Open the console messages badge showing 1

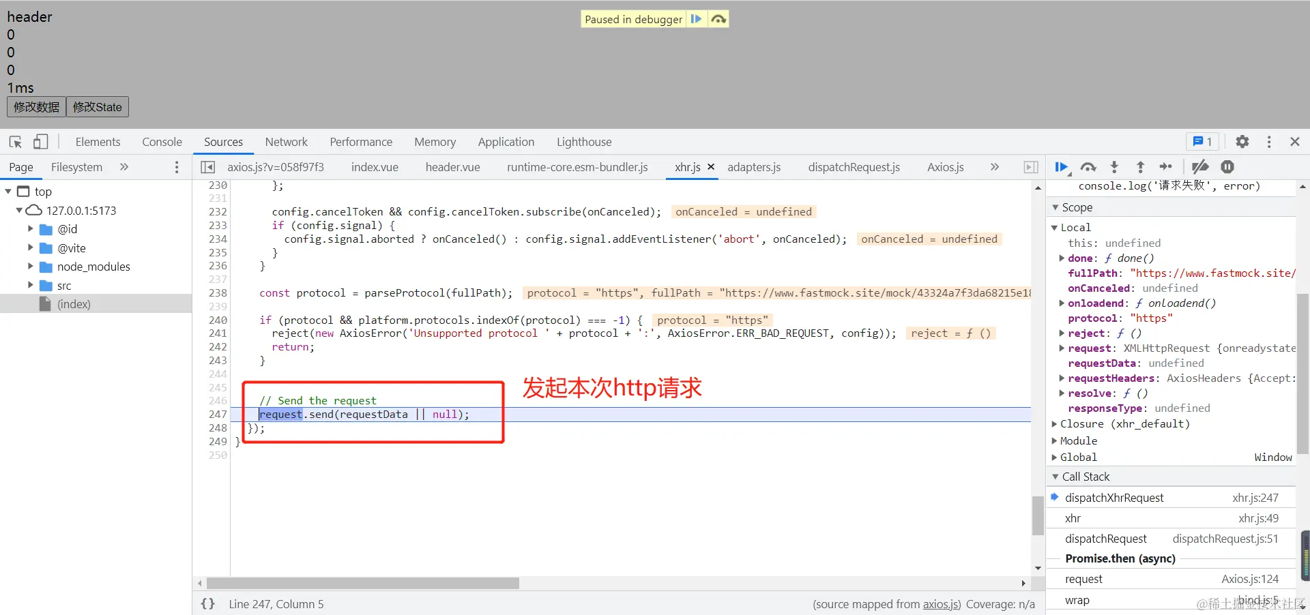click(1202, 142)
